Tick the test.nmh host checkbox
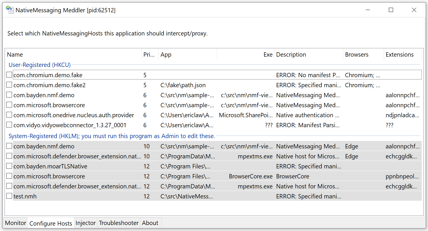This screenshot has width=428, height=231. (x=9, y=196)
